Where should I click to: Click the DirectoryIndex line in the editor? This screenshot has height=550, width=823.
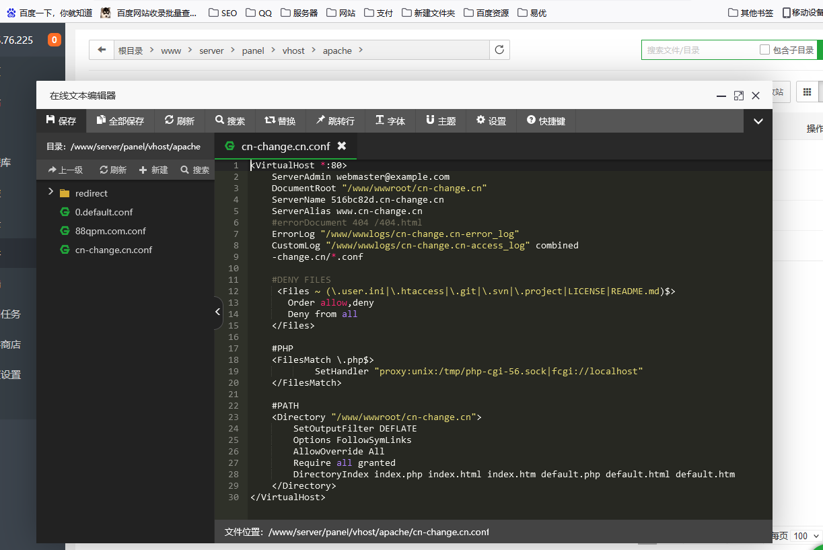[x=514, y=474]
